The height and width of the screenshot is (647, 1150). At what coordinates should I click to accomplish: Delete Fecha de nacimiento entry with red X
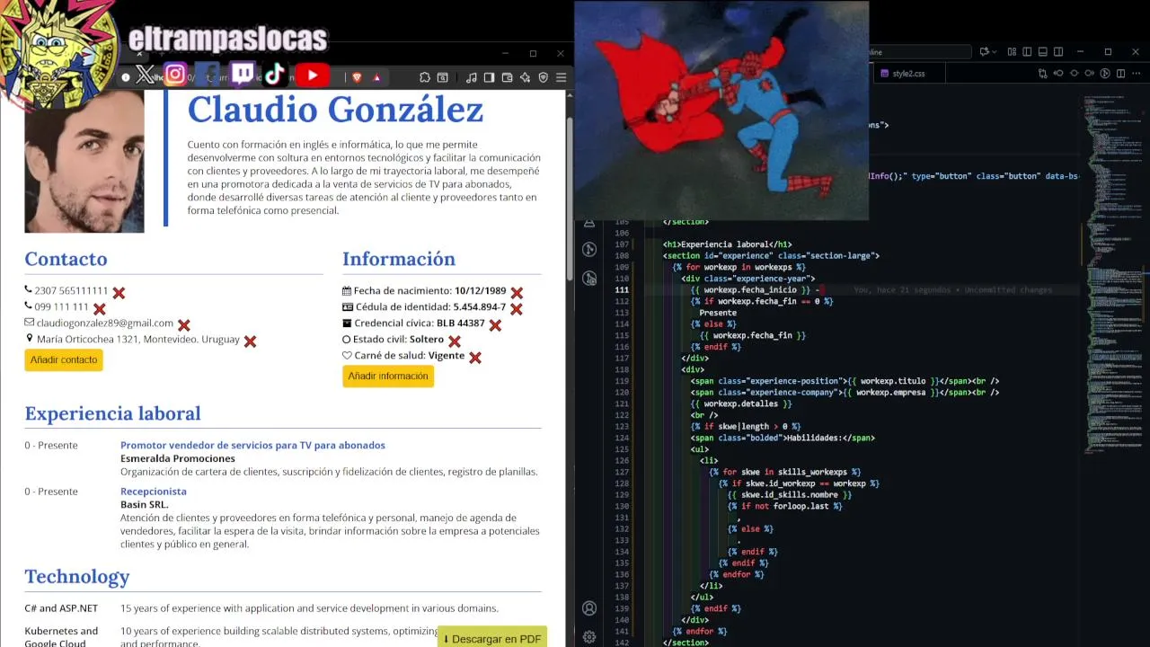point(517,293)
